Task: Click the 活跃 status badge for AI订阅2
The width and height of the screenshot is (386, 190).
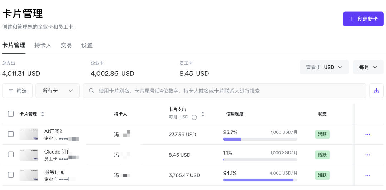Action: point(322,135)
